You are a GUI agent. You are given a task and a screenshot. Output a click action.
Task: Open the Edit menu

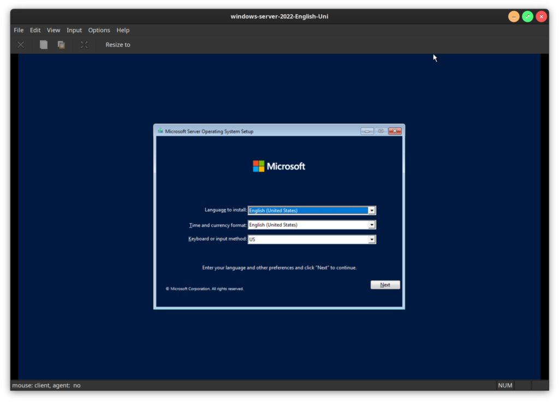(x=35, y=31)
